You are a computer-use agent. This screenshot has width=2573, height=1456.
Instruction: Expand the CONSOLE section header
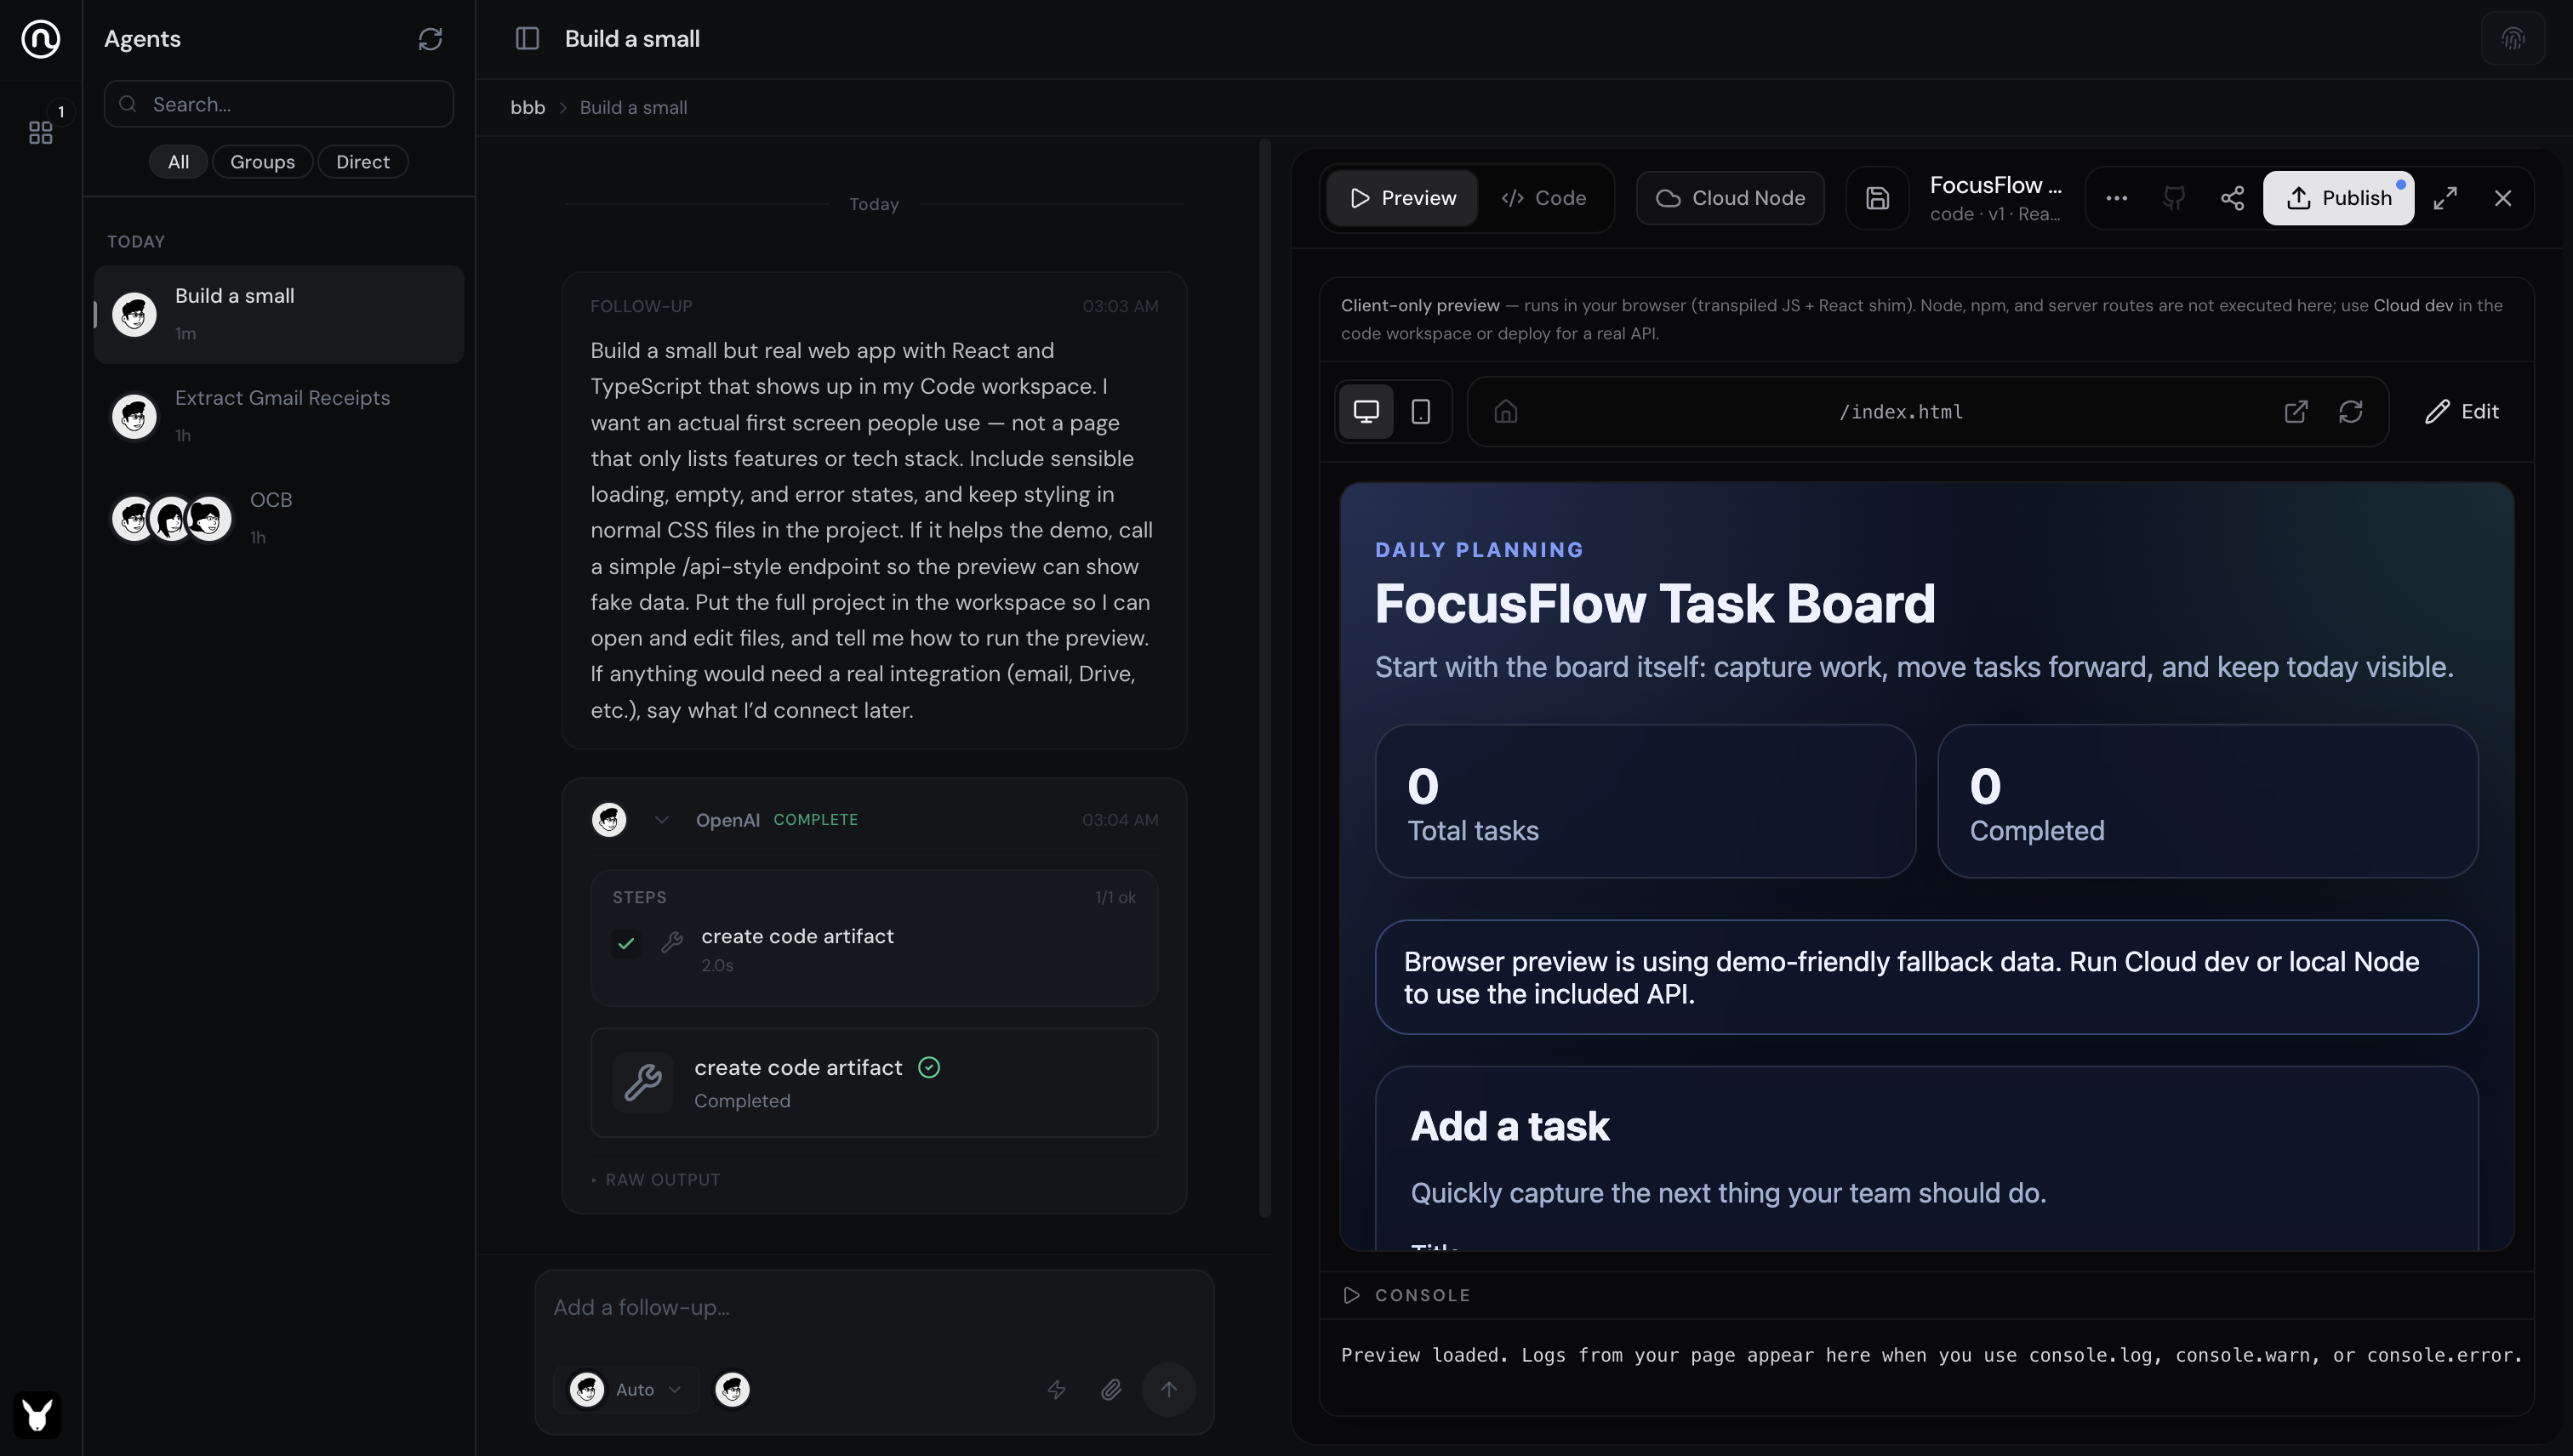[1926, 1295]
